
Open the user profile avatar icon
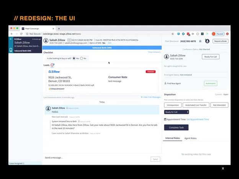coord(207,41)
